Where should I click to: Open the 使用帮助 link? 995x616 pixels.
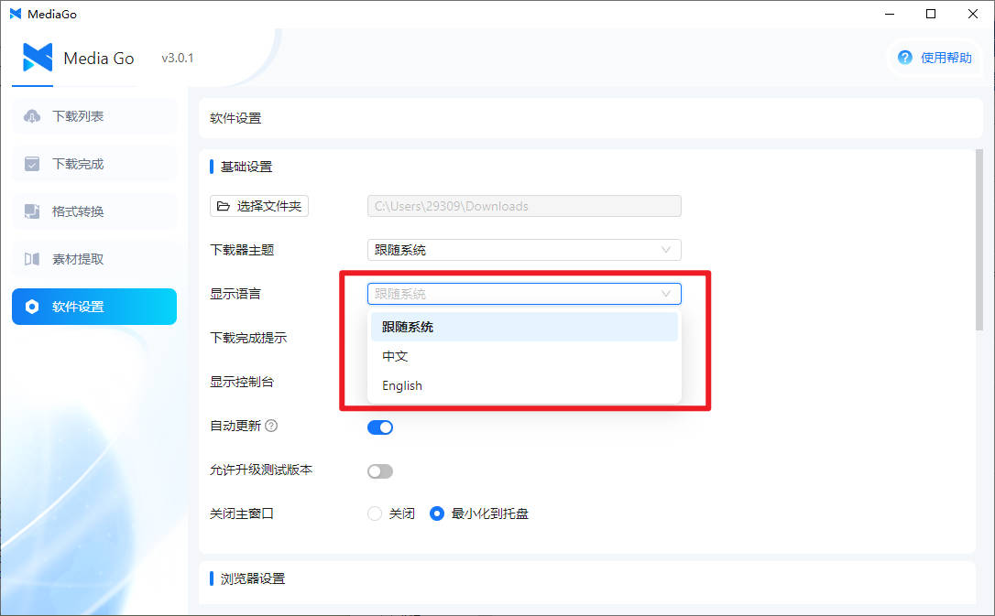(x=935, y=58)
